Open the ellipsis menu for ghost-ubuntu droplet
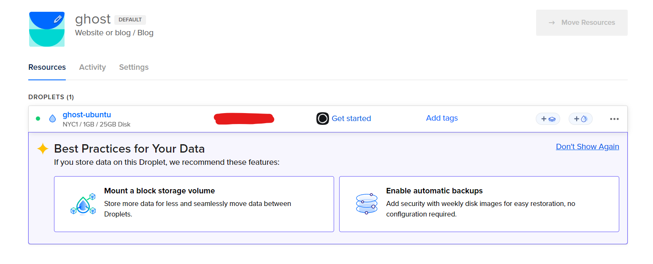This screenshot has width=653, height=264. pos(614,119)
